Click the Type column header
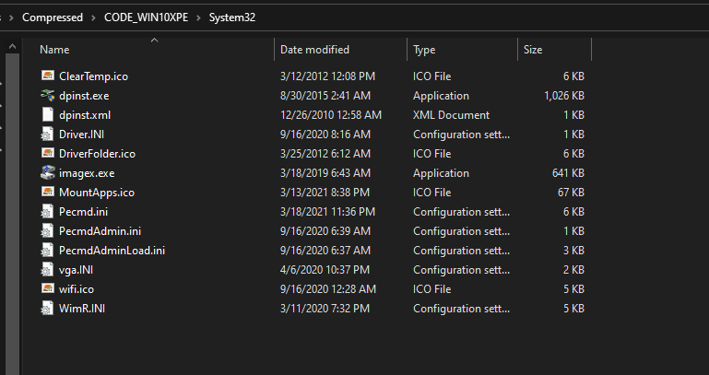This screenshot has width=709, height=375. click(425, 50)
